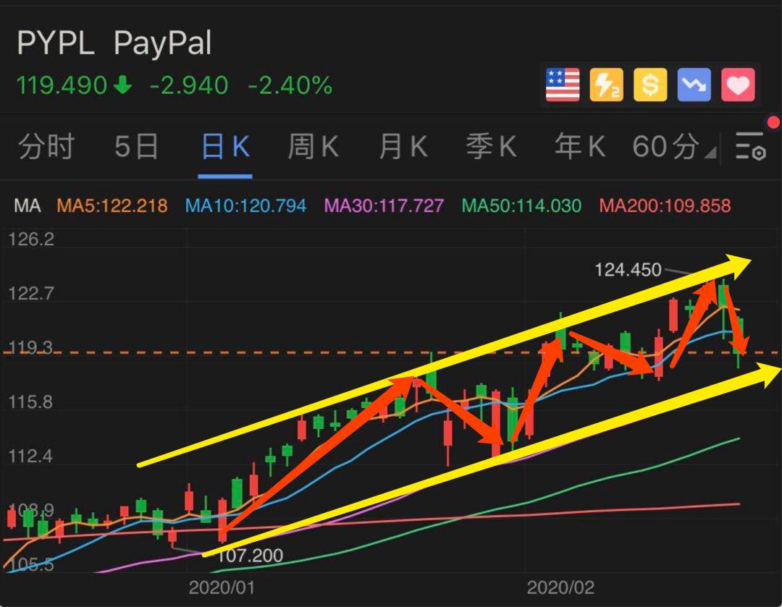This screenshot has height=607, width=782.
Task: Open chart settings list-gear icon
Action: [751, 147]
